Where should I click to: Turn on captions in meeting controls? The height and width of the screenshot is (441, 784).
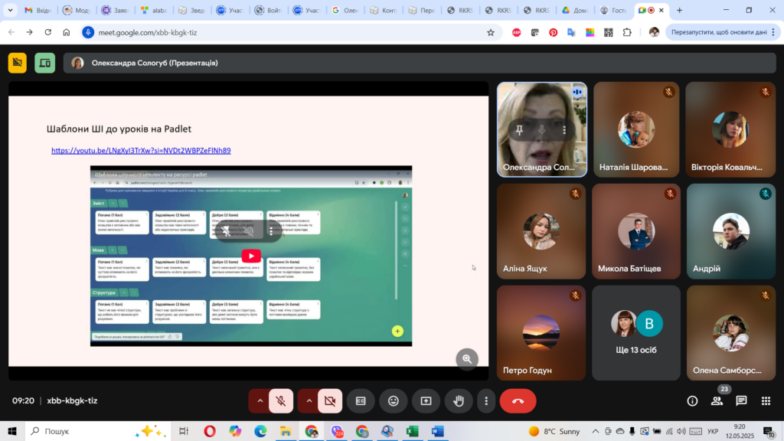tap(361, 401)
